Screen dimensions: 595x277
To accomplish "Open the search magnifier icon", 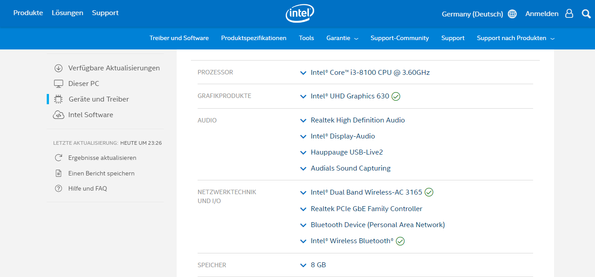I will click(x=586, y=14).
